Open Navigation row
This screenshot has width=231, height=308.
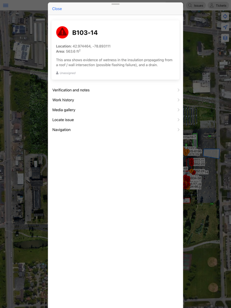(x=115, y=130)
